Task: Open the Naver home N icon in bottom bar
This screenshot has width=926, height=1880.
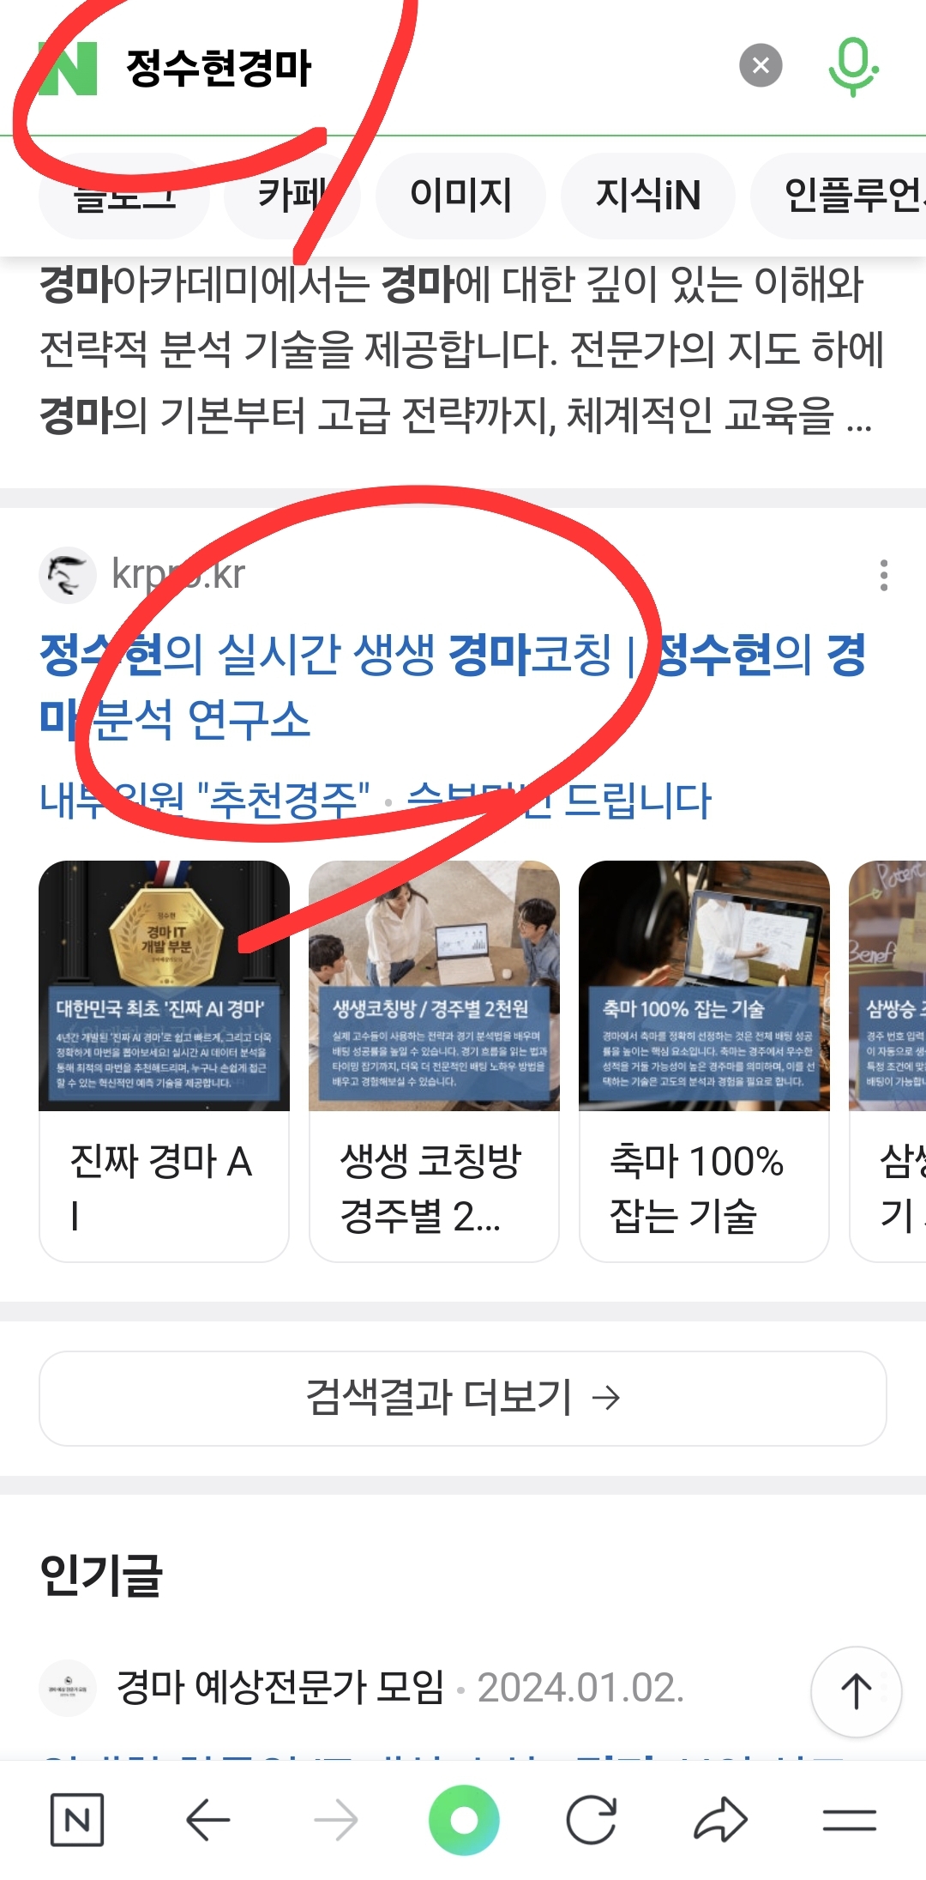Action: [x=77, y=1819]
